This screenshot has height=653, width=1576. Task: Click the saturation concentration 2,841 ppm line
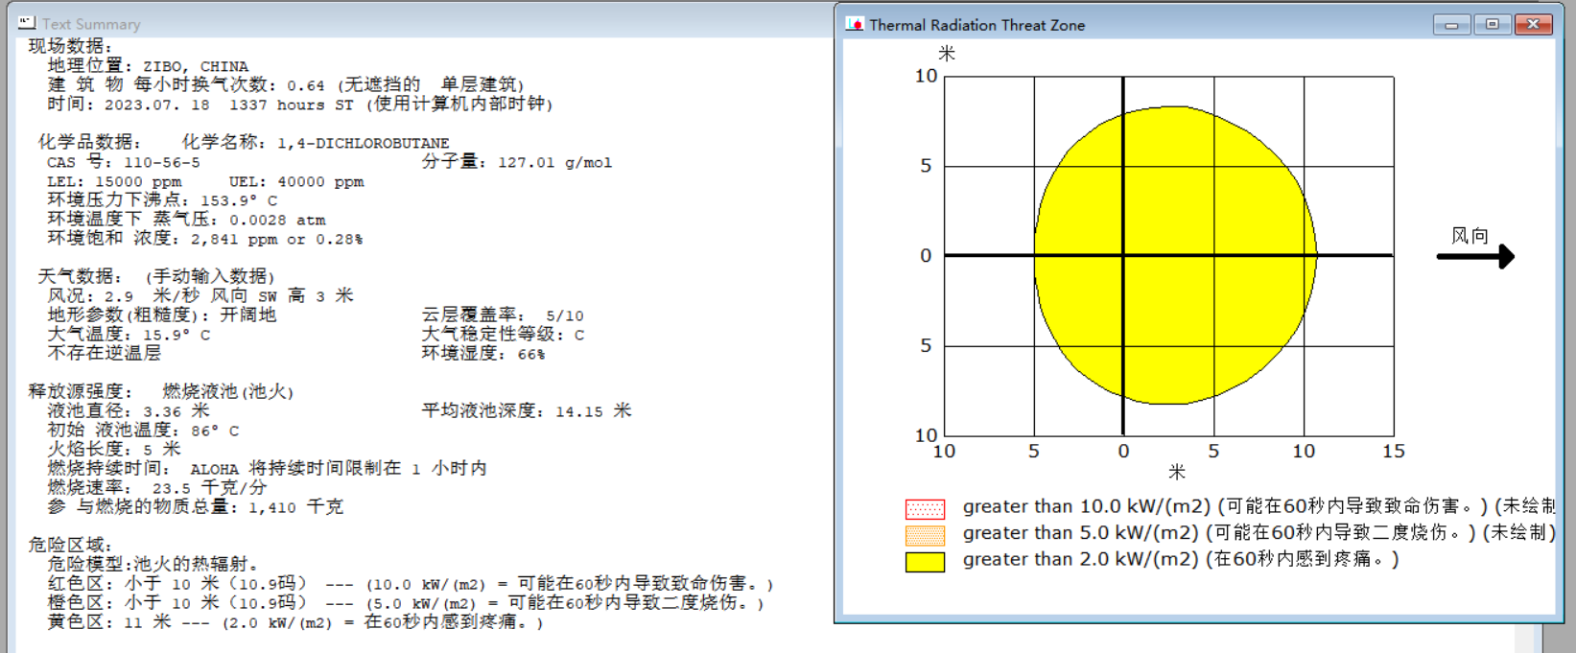(204, 239)
